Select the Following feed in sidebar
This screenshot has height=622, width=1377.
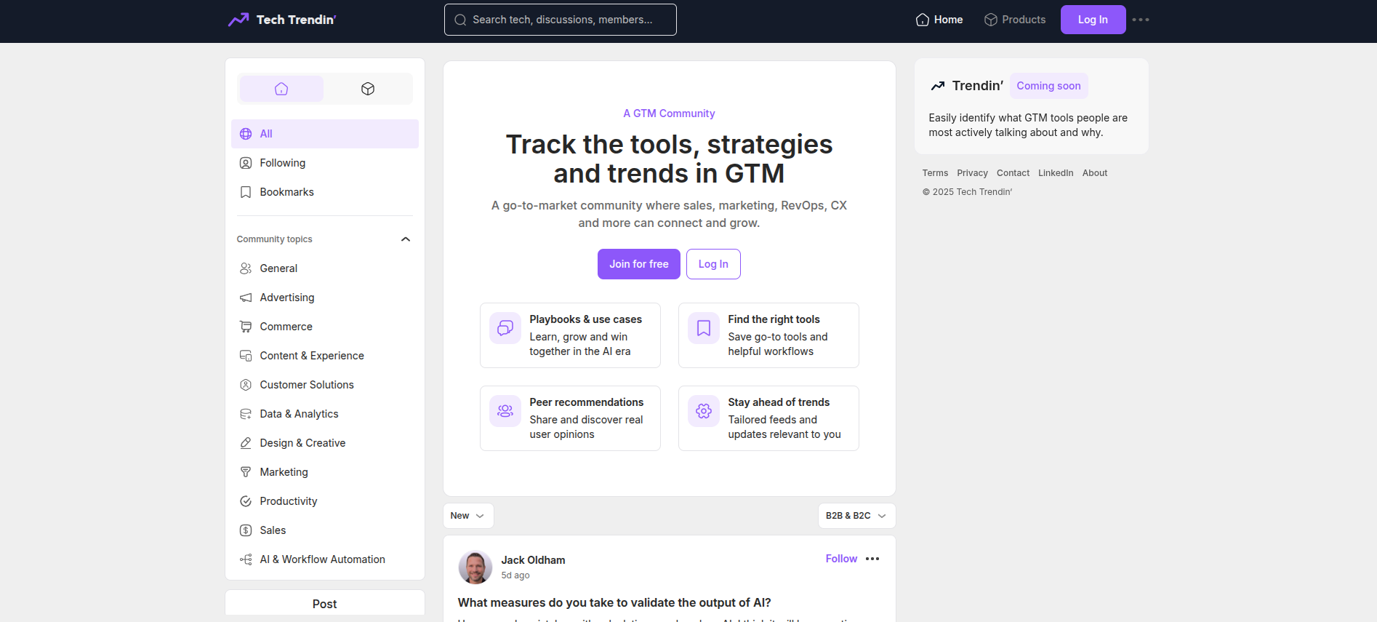coord(283,163)
